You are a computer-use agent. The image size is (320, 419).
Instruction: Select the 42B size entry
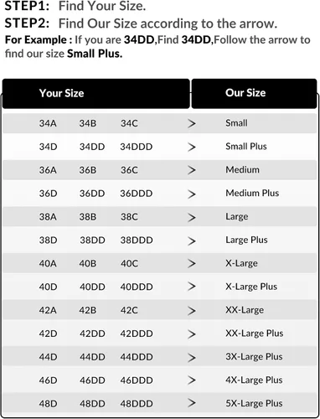(88, 310)
